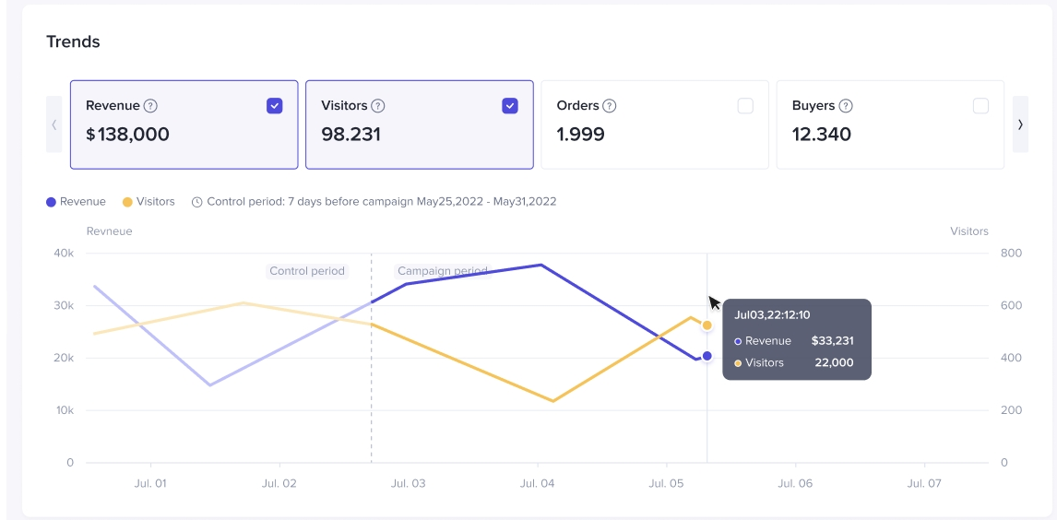Click the Campaign period chart label
The width and height of the screenshot is (1057, 520).
click(x=442, y=271)
